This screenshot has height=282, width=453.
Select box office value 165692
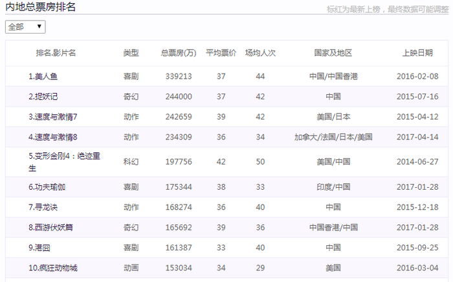(x=179, y=227)
